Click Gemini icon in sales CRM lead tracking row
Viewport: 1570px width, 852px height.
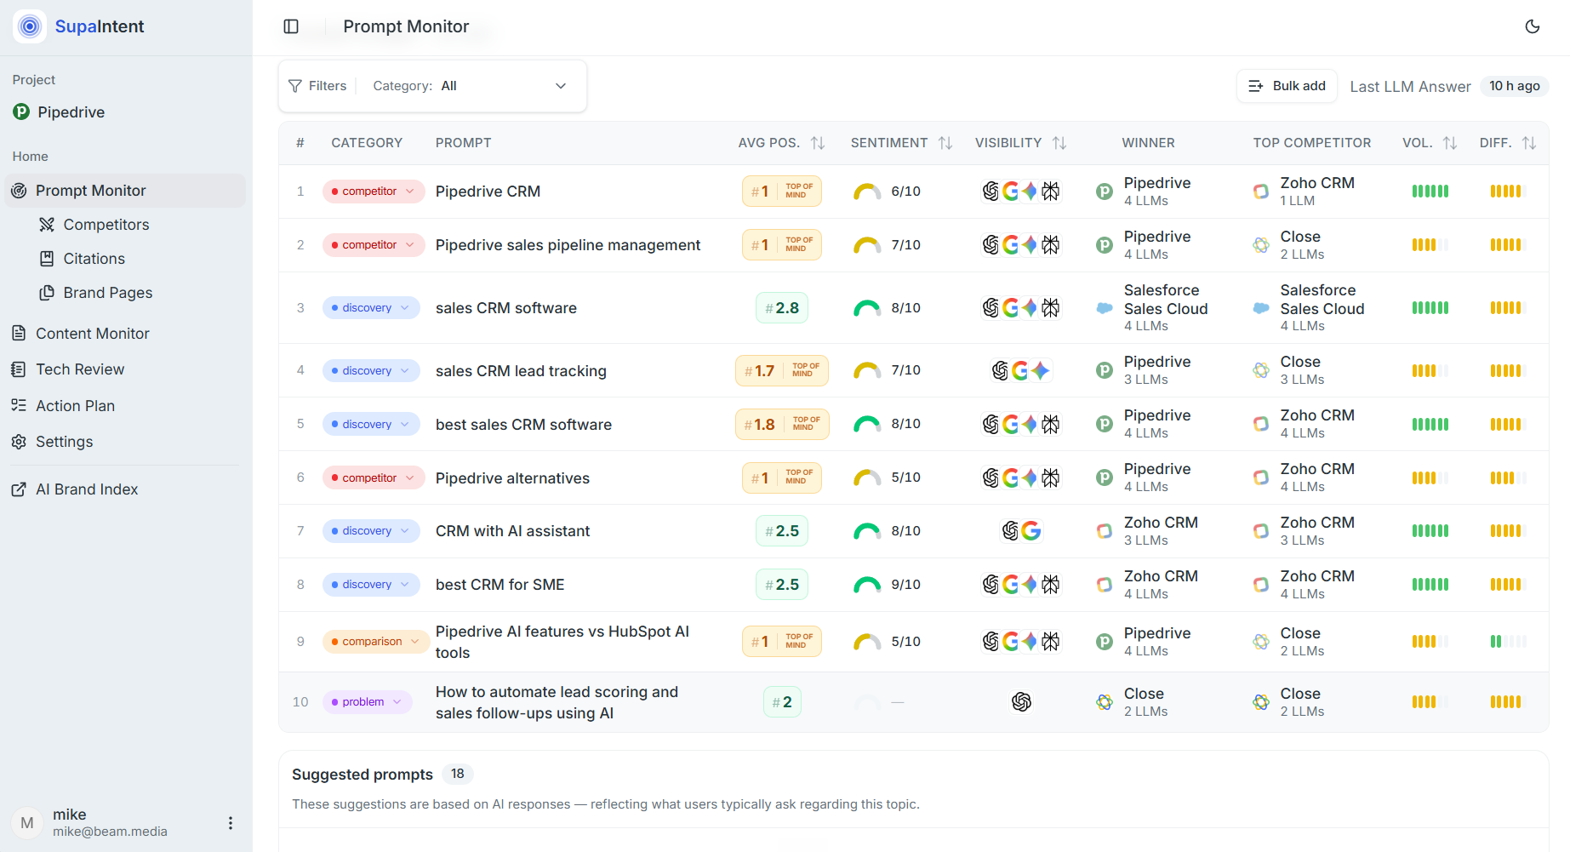coord(1040,370)
